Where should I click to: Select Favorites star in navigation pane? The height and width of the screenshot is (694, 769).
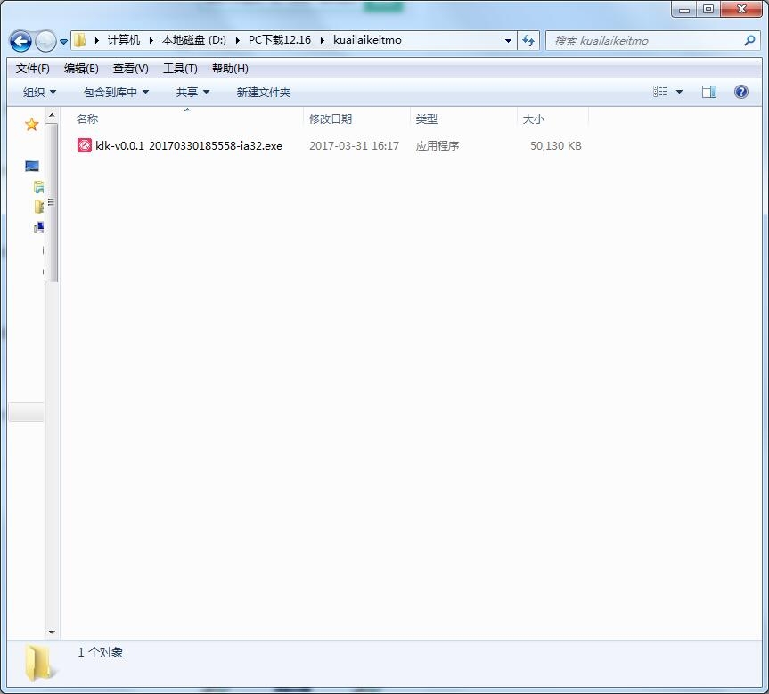pyautogui.click(x=31, y=125)
